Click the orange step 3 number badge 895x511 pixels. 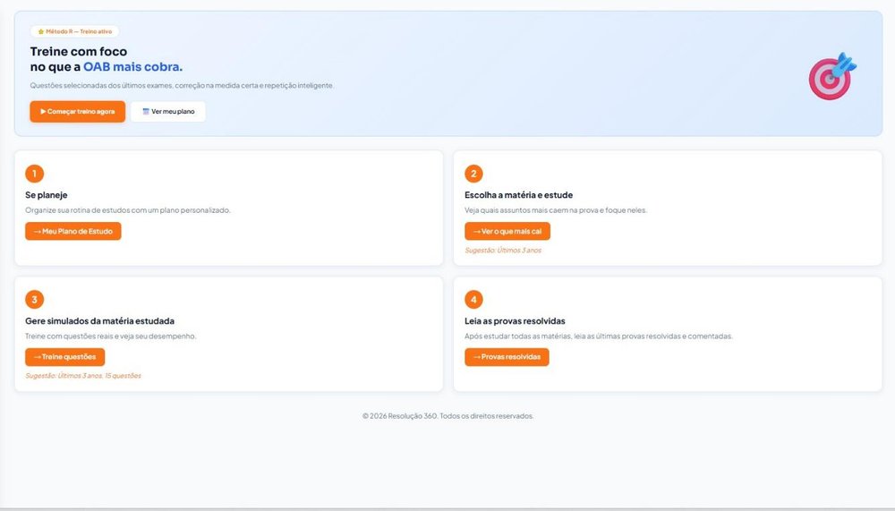tap(34, 300)
